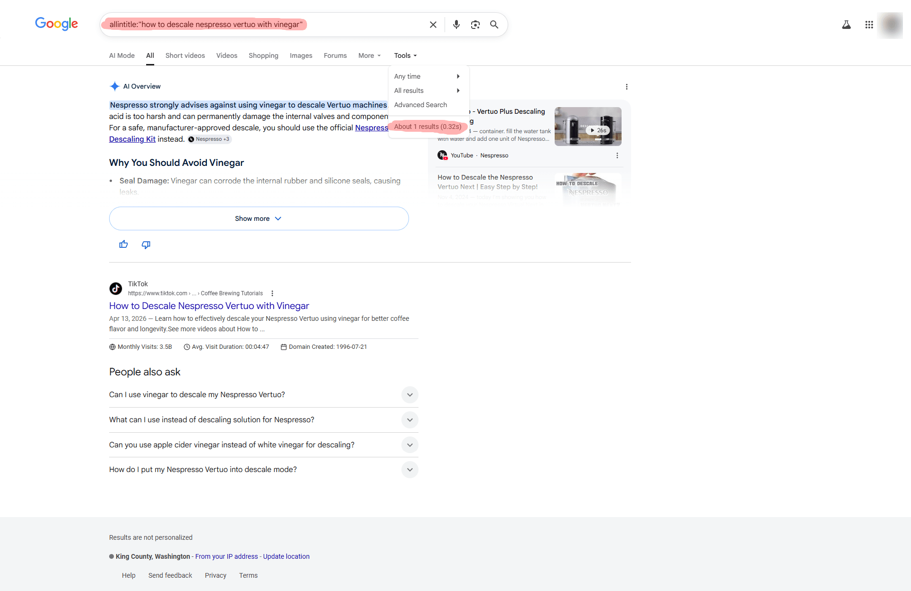
Task: Open AI Overview three-dot options menu
Action: point(626,87)
